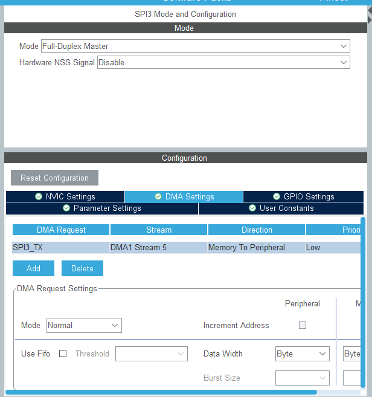372x397 pixels.
Task: Click the Stream column header
Action: click(x=159, y=230)
